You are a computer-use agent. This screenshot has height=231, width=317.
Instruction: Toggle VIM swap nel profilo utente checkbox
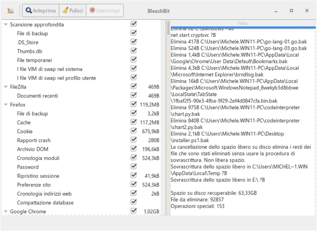134,77
